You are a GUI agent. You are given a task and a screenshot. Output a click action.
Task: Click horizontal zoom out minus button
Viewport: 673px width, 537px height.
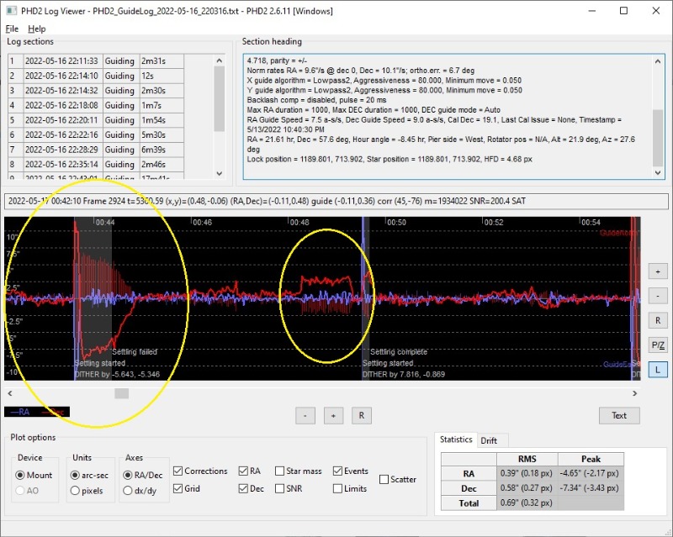(x=305, y=415)
